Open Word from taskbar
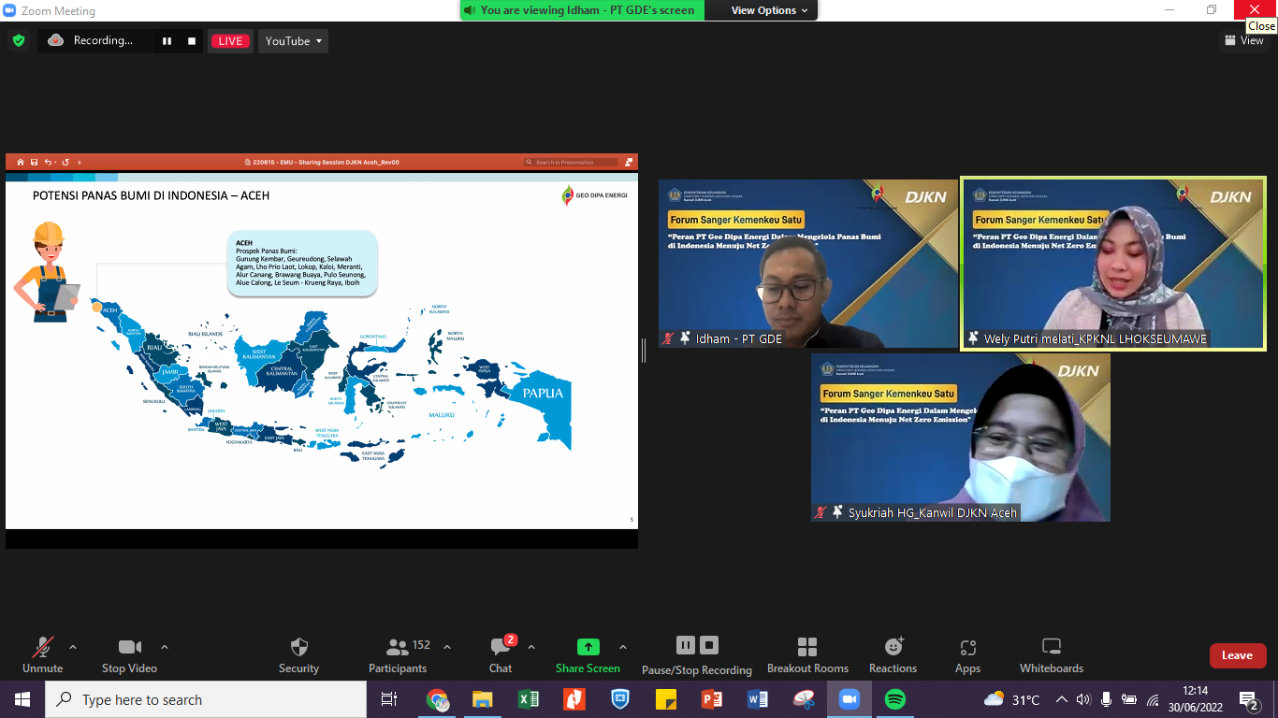 758,699
